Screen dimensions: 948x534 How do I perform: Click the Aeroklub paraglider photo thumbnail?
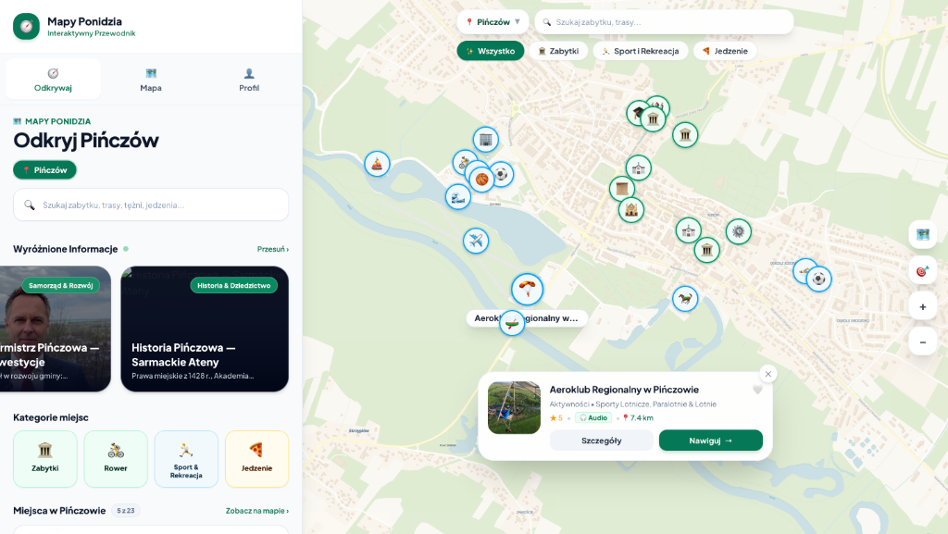(x=514, y=408)
